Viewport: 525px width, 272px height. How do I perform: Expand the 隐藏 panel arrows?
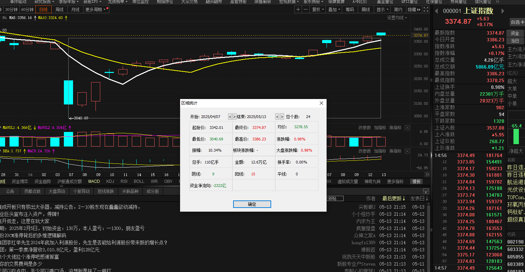(414, 9)
